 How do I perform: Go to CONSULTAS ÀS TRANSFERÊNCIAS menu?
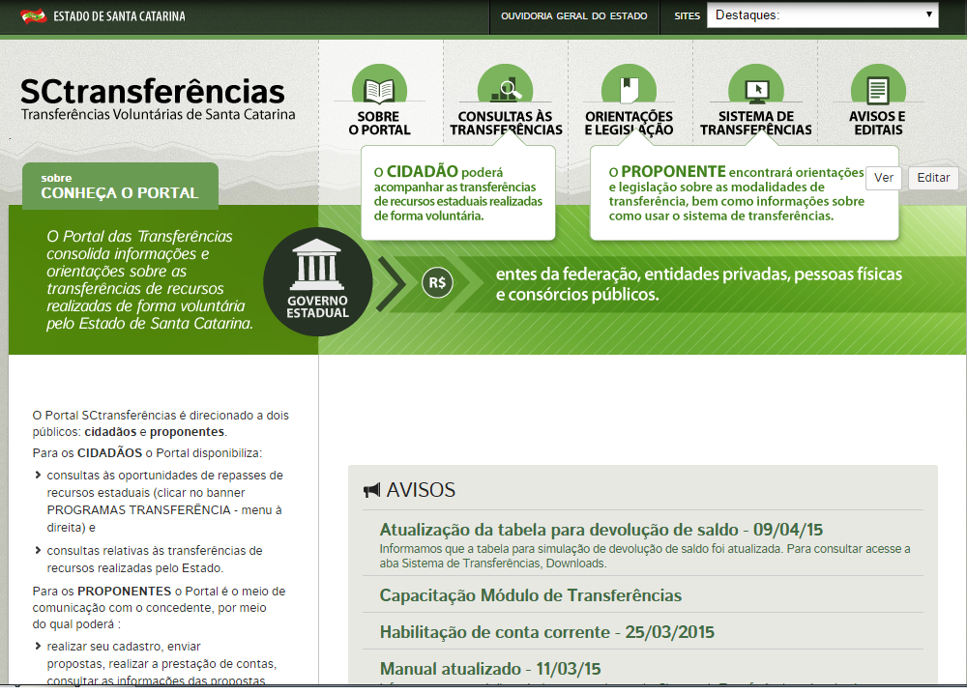506,124
